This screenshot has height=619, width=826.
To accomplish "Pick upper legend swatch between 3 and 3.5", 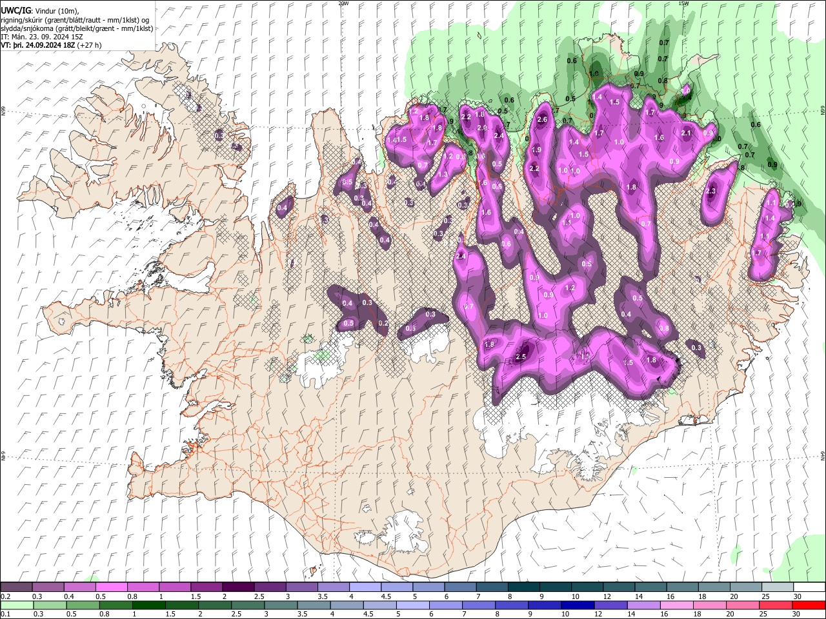I will [301, 587].
